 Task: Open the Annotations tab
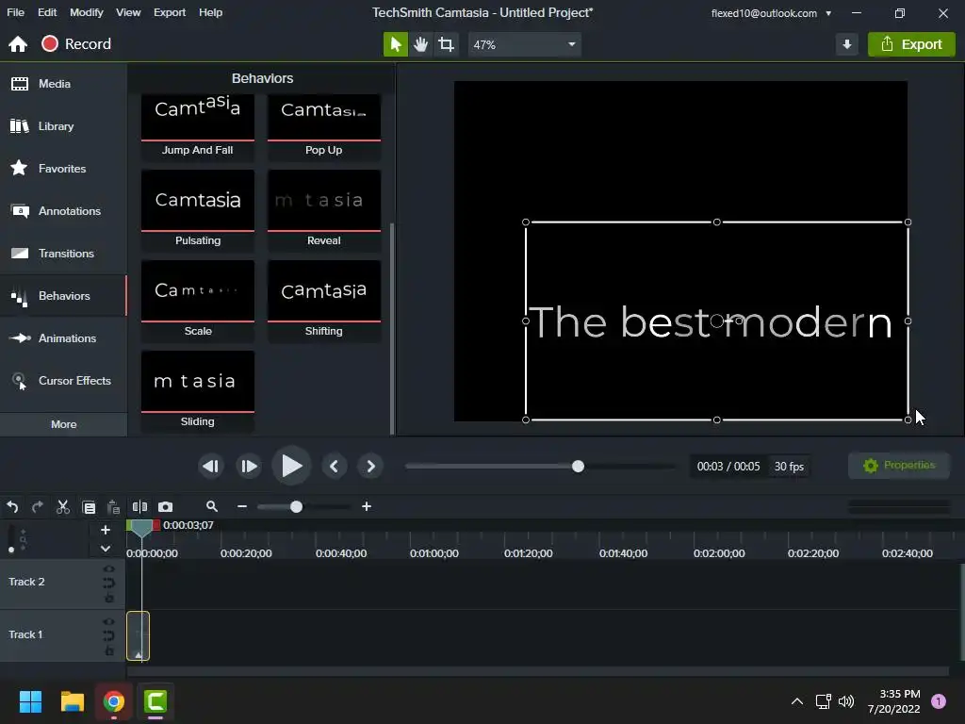point(63,211)
